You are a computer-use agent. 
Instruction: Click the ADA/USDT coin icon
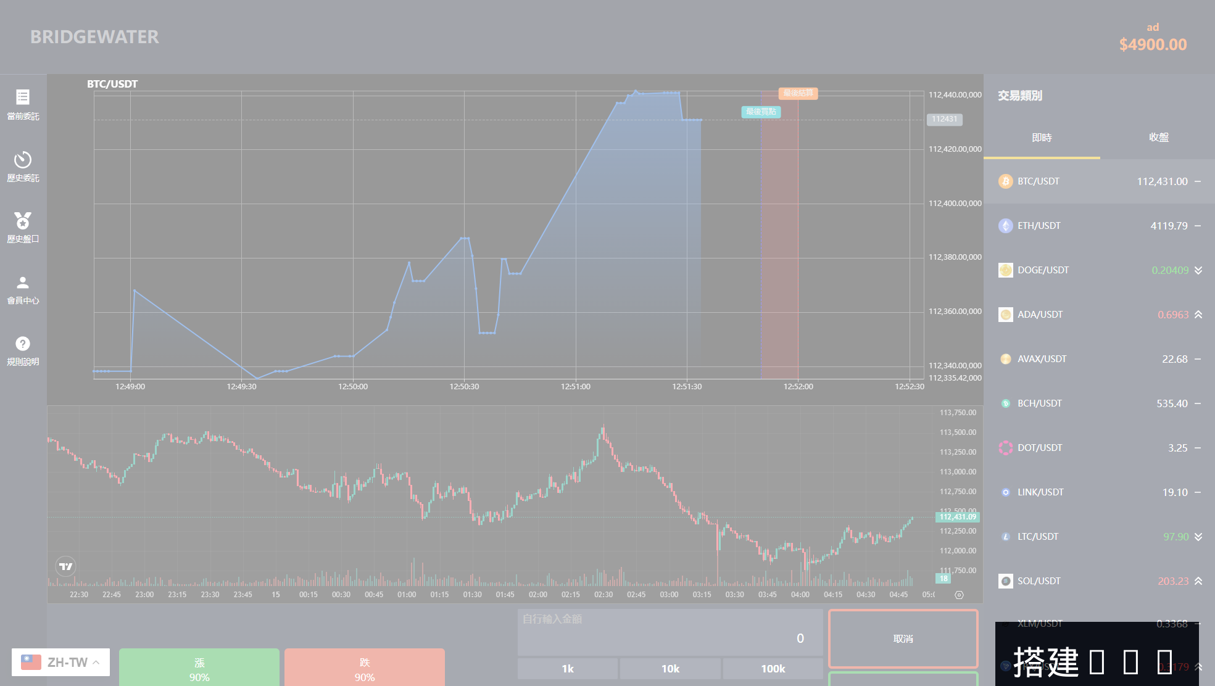pos(1006,315)
